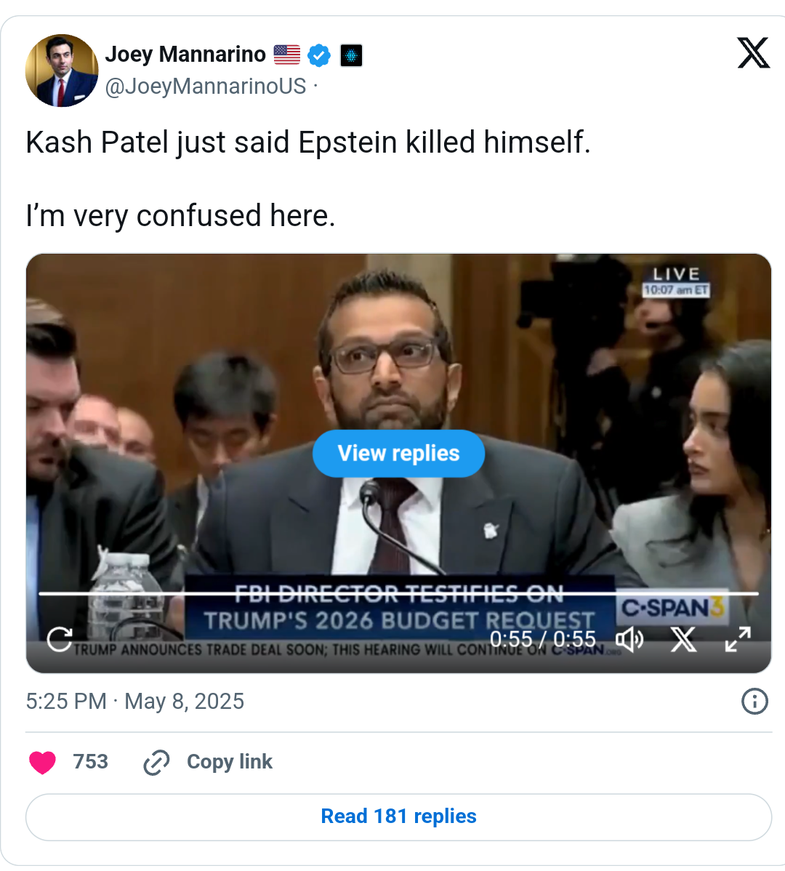Screen dimensions: 785x871
Task: Click the 753 likes count
Action: (x=90, y=762)
